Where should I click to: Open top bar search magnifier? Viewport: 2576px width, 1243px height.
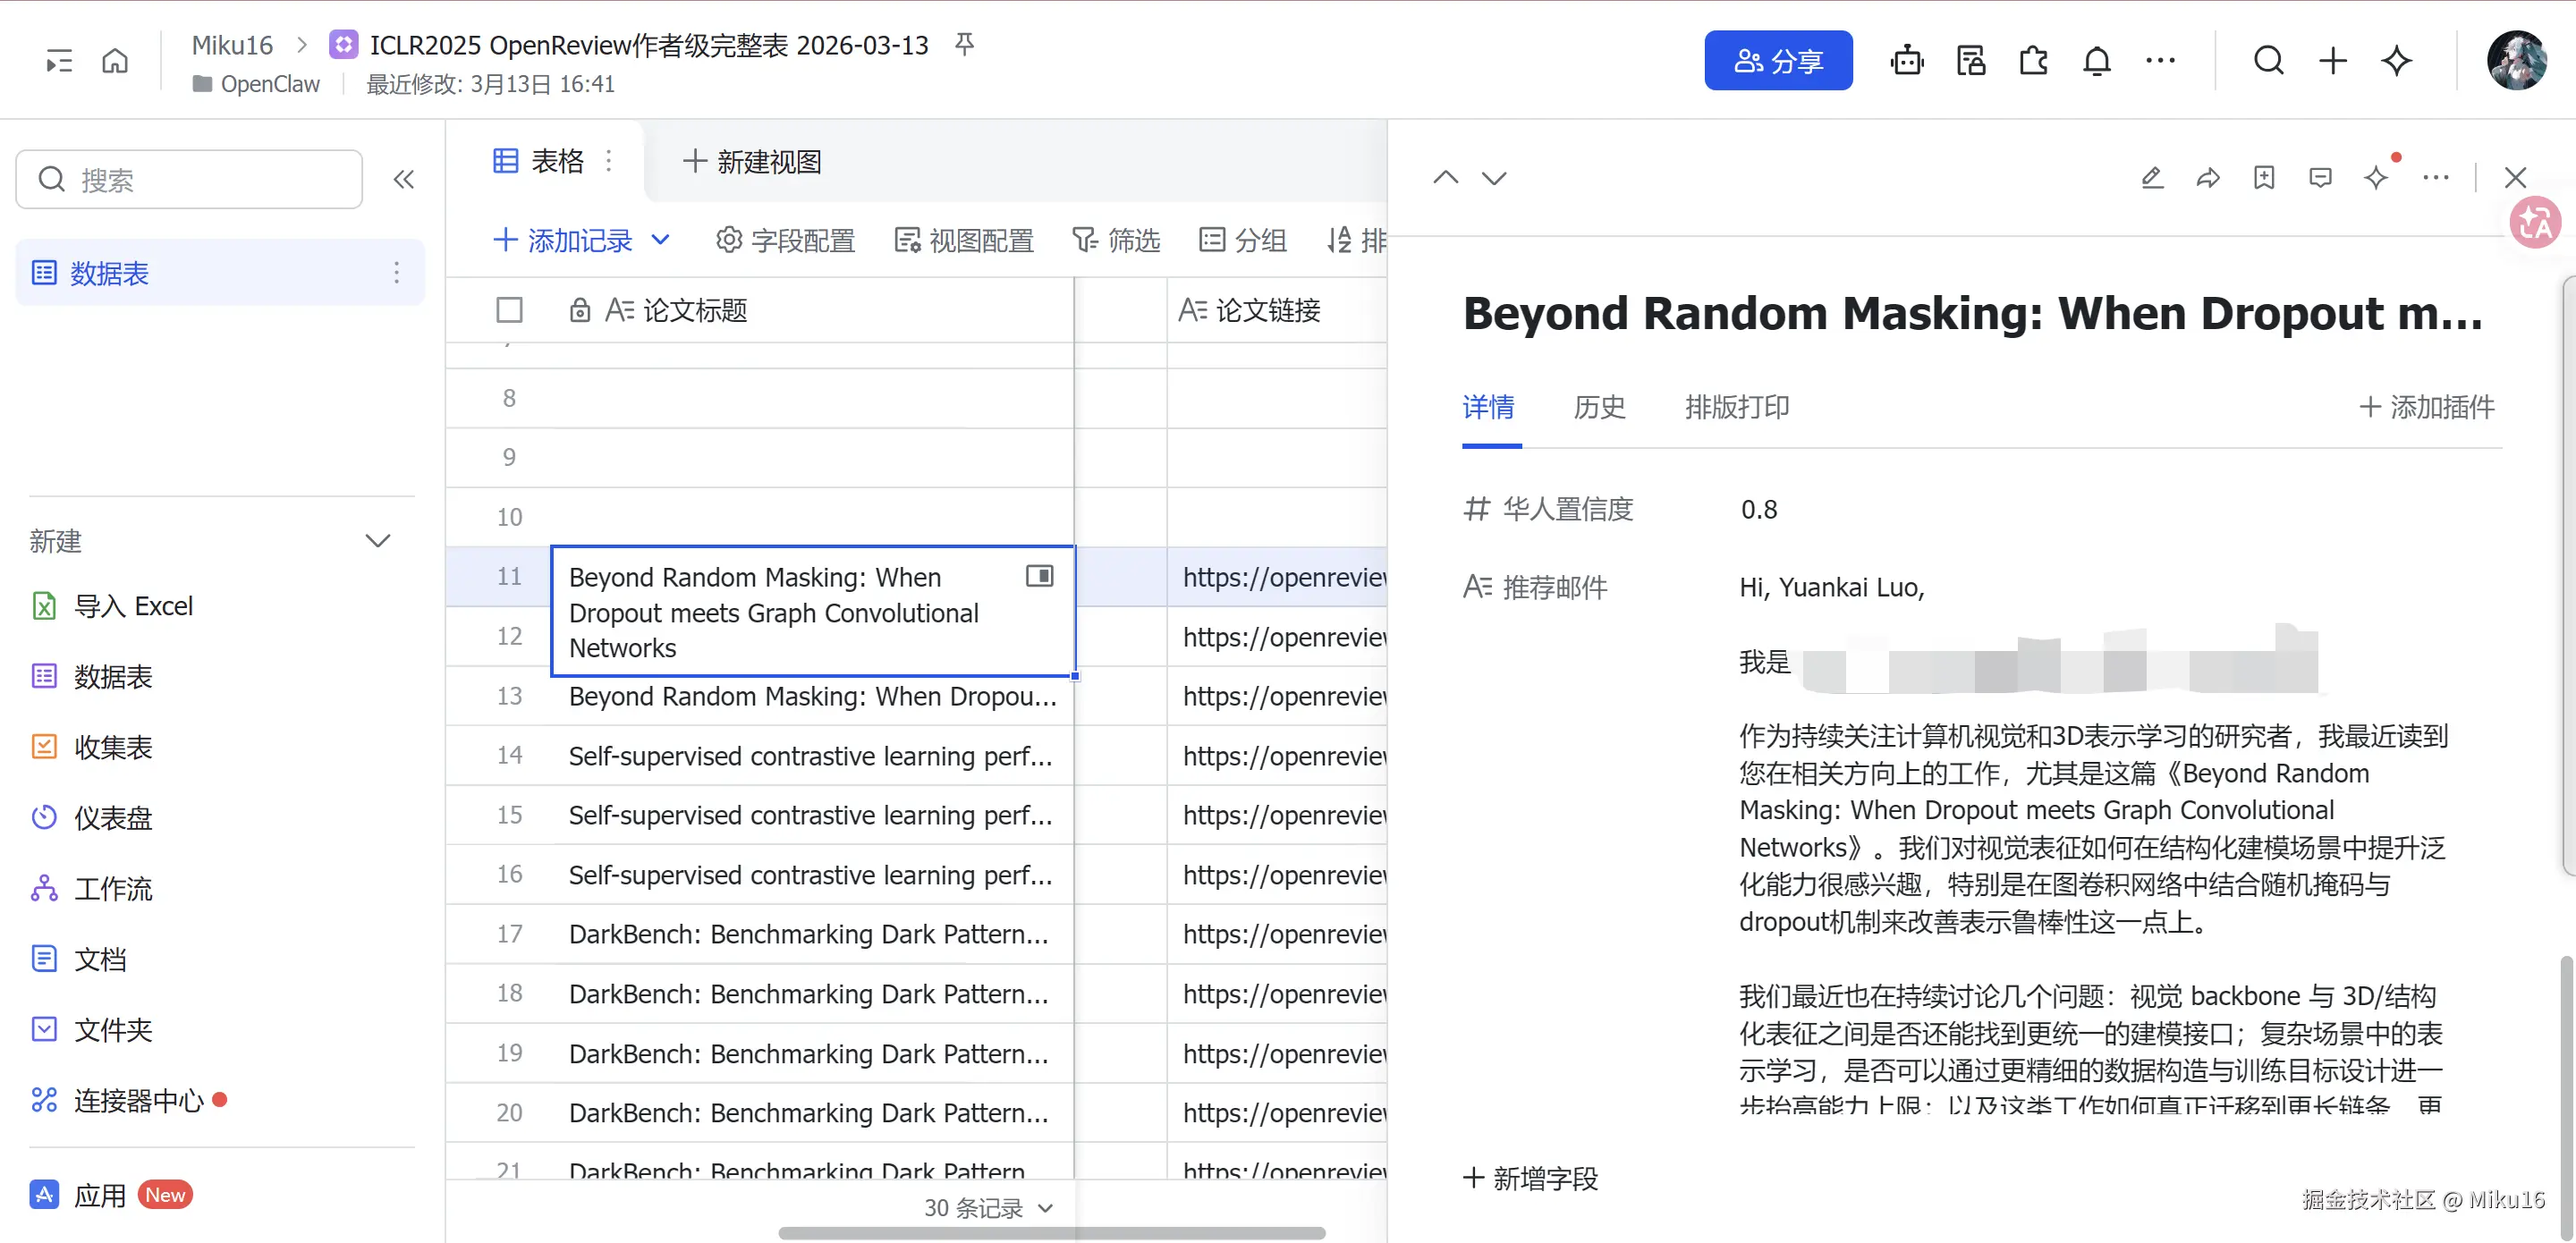(x=2268, y=61)
